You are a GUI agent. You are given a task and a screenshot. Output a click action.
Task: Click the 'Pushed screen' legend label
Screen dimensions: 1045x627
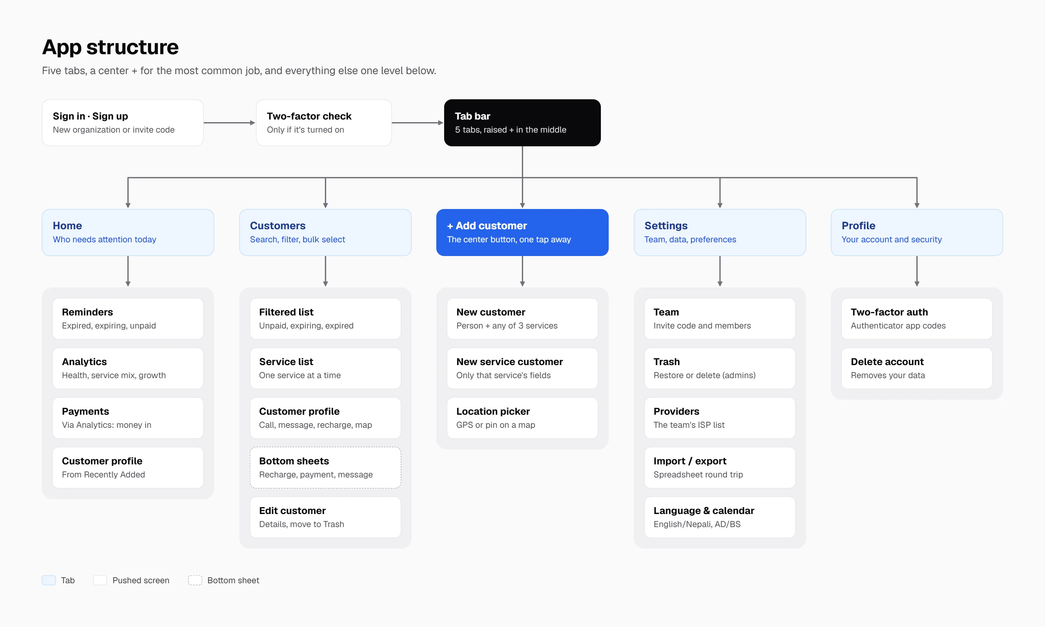(x=141, y=580)
